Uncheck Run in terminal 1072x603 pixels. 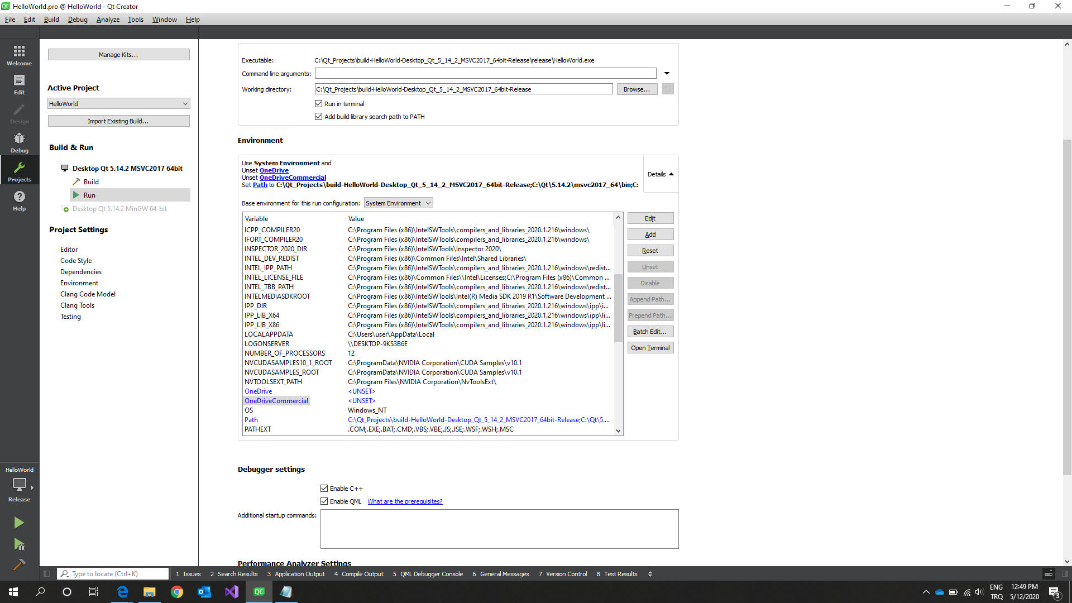pyautogui.click(x=319, y=104)
